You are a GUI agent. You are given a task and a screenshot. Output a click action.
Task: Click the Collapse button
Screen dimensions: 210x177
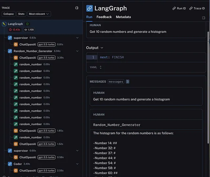[9, 14]
